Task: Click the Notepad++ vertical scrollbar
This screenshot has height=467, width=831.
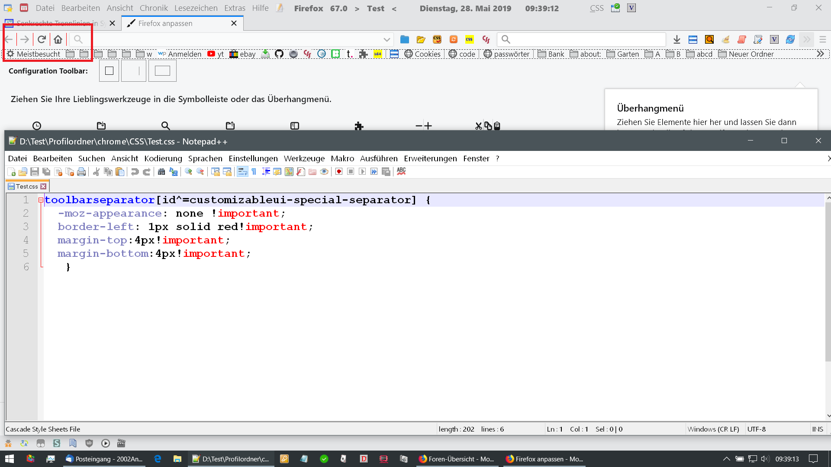Action: click(828, 281)
